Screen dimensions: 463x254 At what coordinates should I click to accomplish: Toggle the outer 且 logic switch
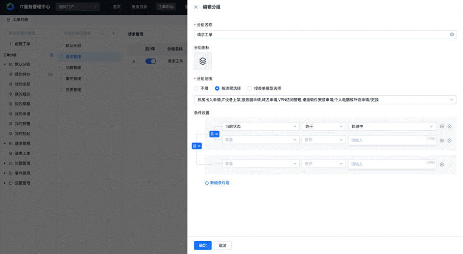pyautogui.click(x=197, y=146)
